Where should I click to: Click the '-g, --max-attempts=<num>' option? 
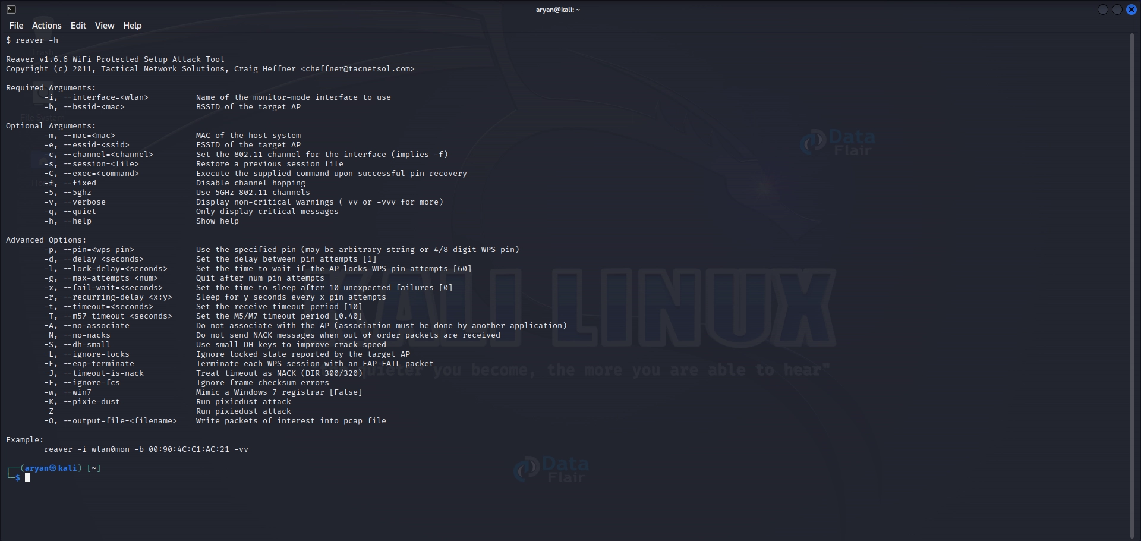[101, 278]
